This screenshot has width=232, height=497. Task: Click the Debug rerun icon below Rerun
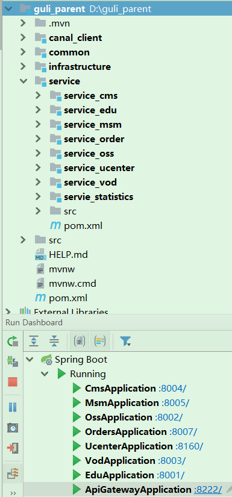pyautogui.click(x=13, y=361)
